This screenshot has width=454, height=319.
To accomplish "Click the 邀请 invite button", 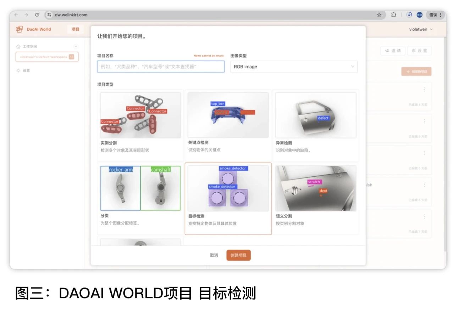I will tap(393, 51).
